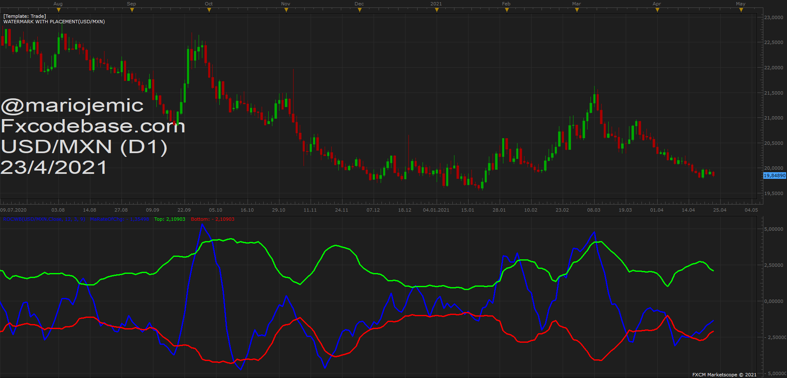
Task: Click the orange triangle marker under Mar
Action: (577, 10)
